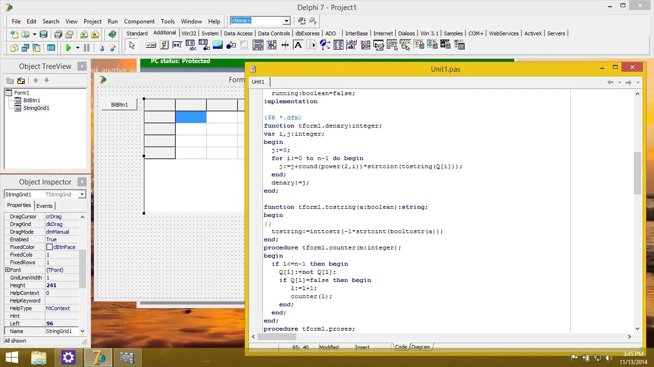Viewport: 654px width, 367px height.
Task: Click the Pause debugger icon
Action: point(87,48)
